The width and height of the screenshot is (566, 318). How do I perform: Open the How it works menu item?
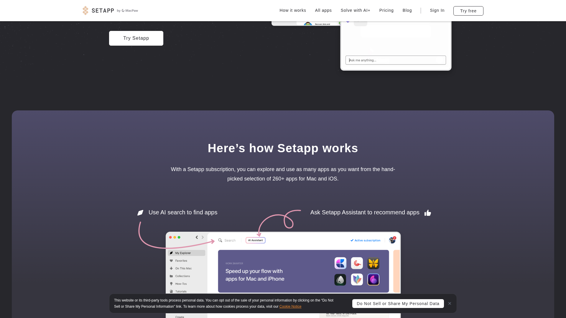coord(293,10)
